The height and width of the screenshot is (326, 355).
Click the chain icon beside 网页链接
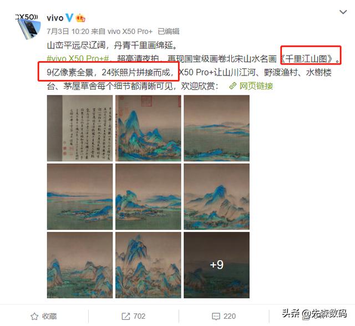tap(232, 86)
